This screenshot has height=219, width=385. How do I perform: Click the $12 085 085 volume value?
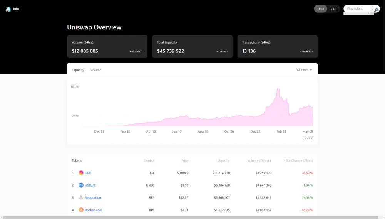point(85,51)
